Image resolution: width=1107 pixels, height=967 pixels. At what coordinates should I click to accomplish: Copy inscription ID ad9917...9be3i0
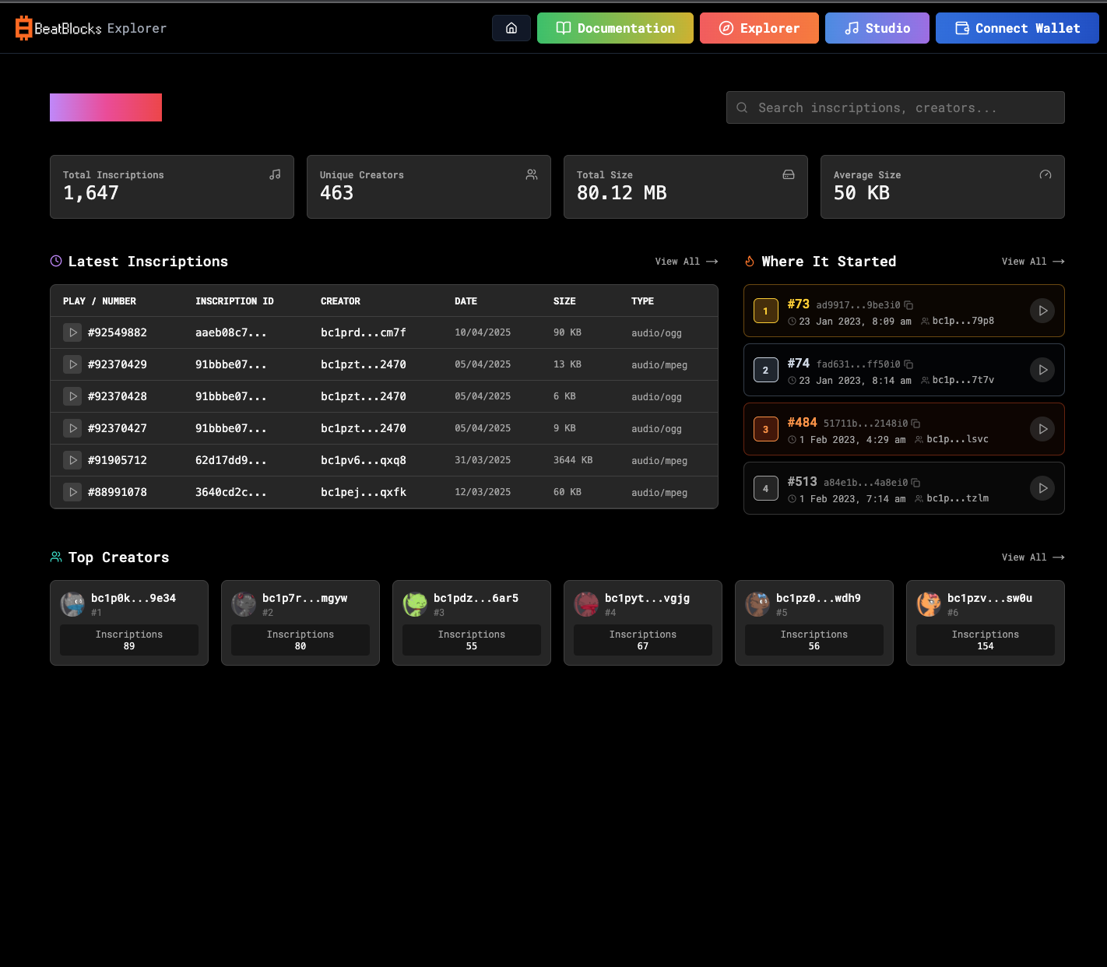point(908,305)
